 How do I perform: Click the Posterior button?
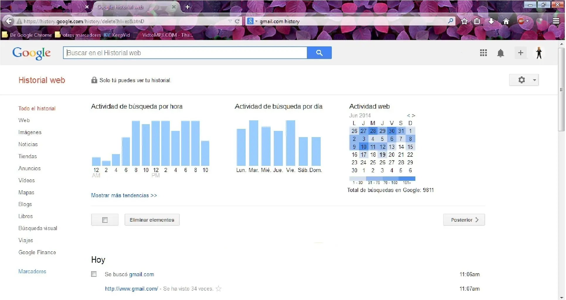pos(464,220)
